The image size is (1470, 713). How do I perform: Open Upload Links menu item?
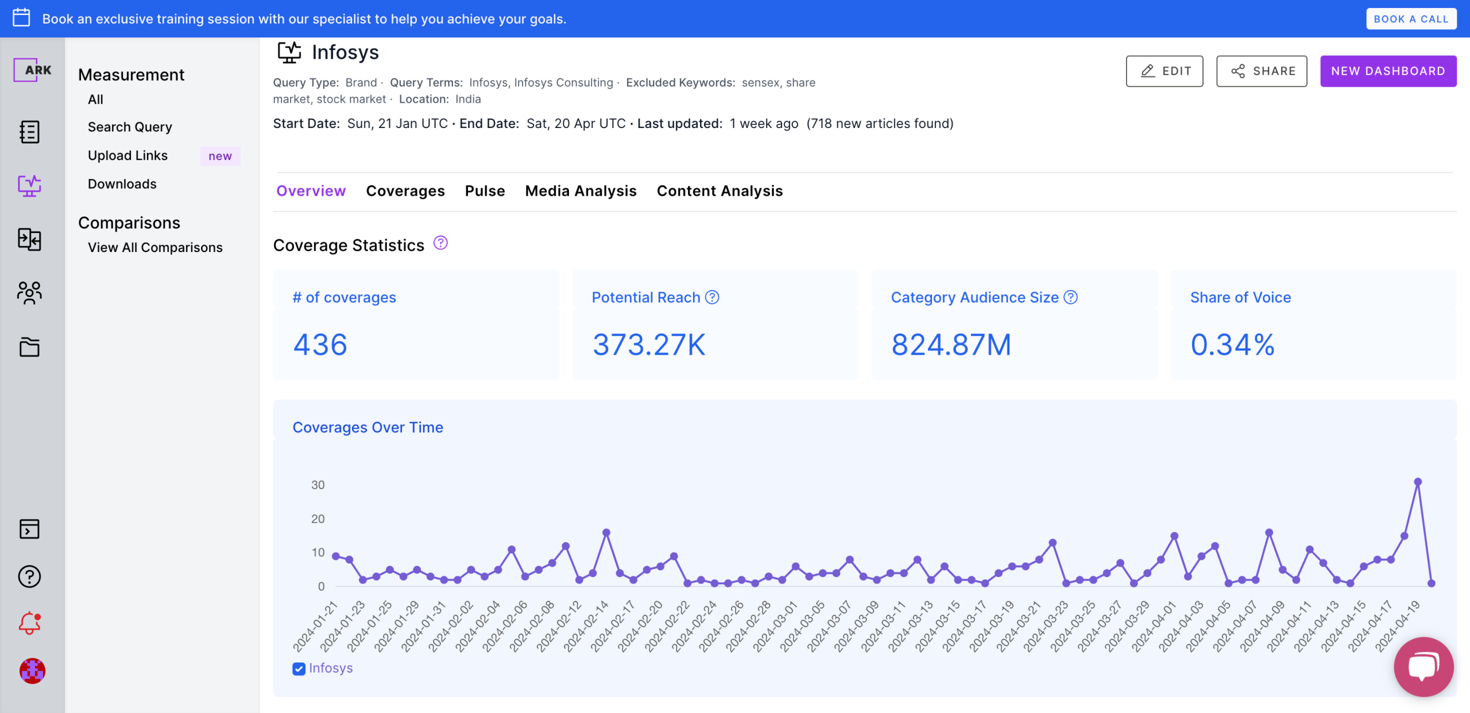[127, 156]
